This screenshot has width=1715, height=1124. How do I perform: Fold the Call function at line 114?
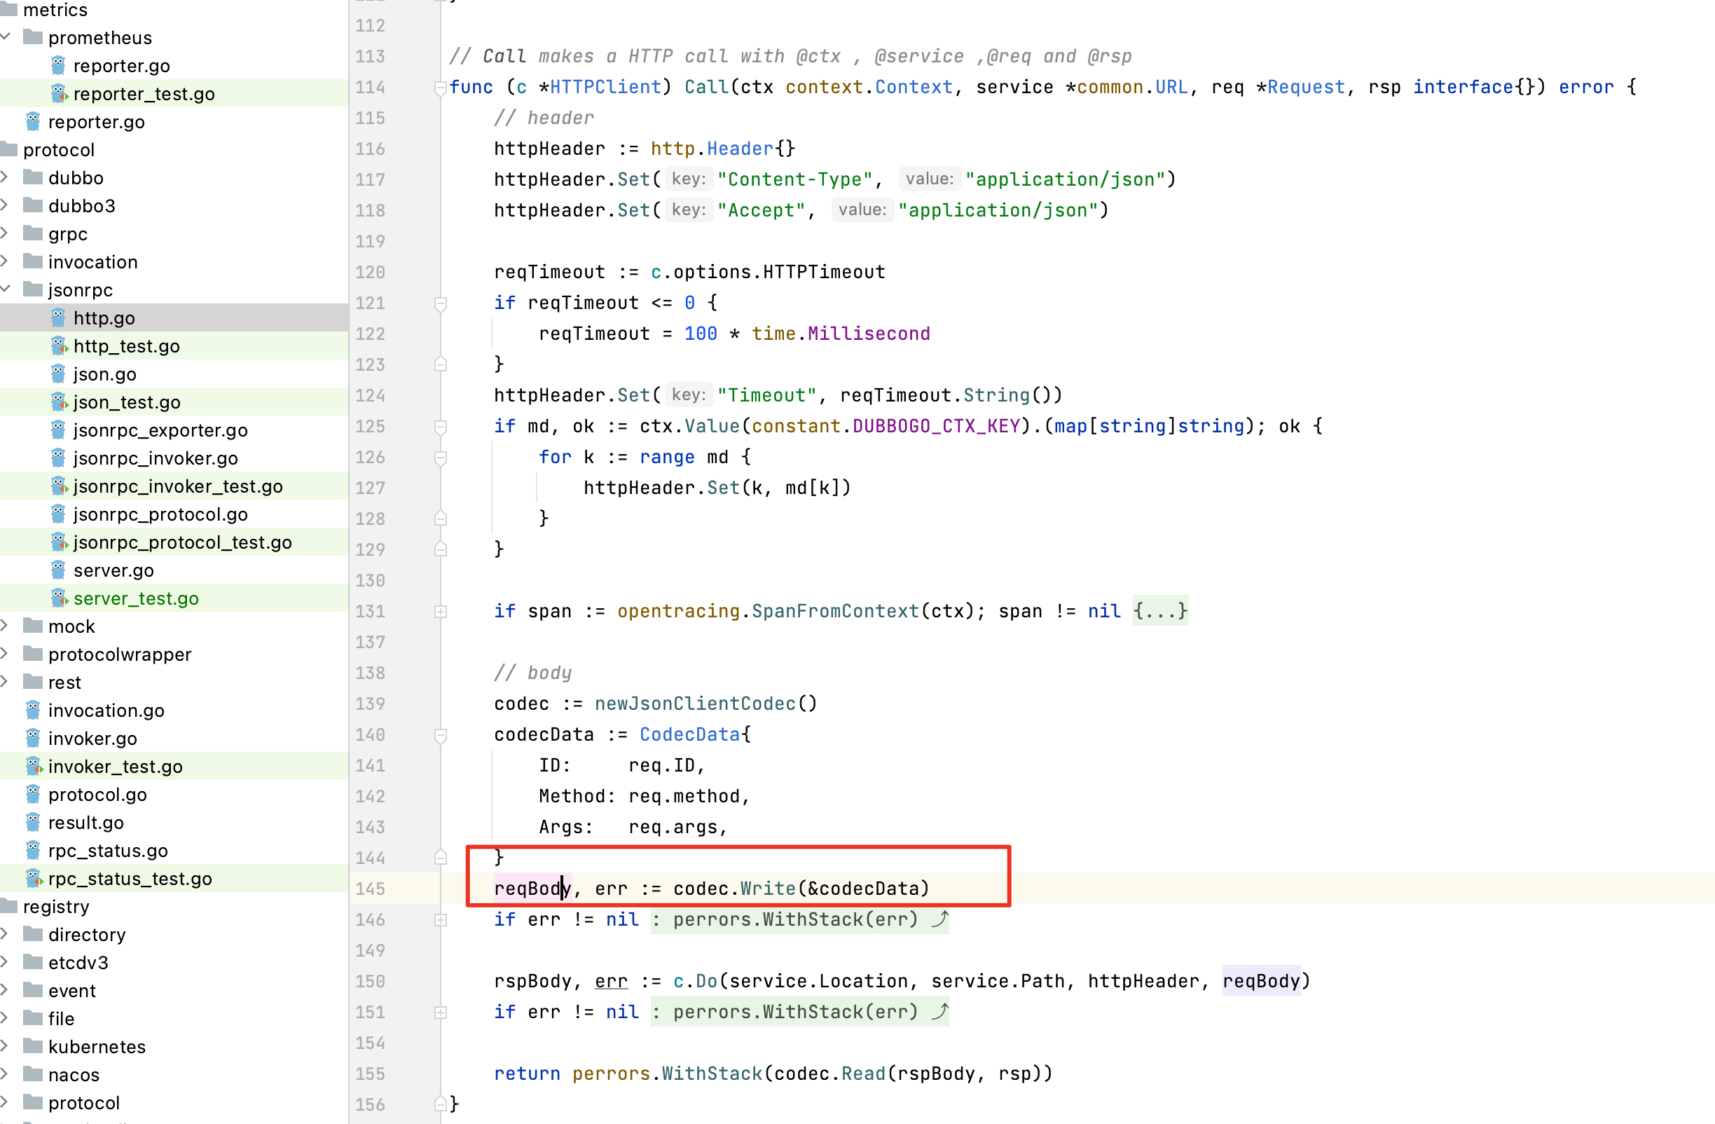(441, 88)
